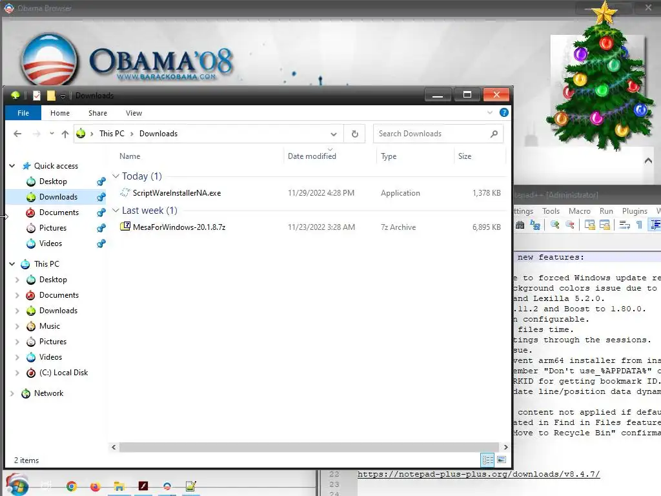
Task: Open the notepad-plus-plus.org downloads link
Action: [478, 474]
